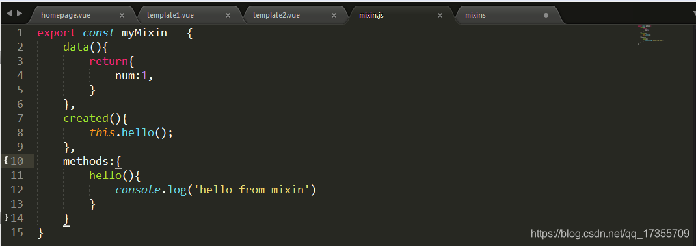The width and height of the screenshot is (696, 246).
Task: Close the homepage.vue tab
Action: pyautogui.click(x=122, y=15)
